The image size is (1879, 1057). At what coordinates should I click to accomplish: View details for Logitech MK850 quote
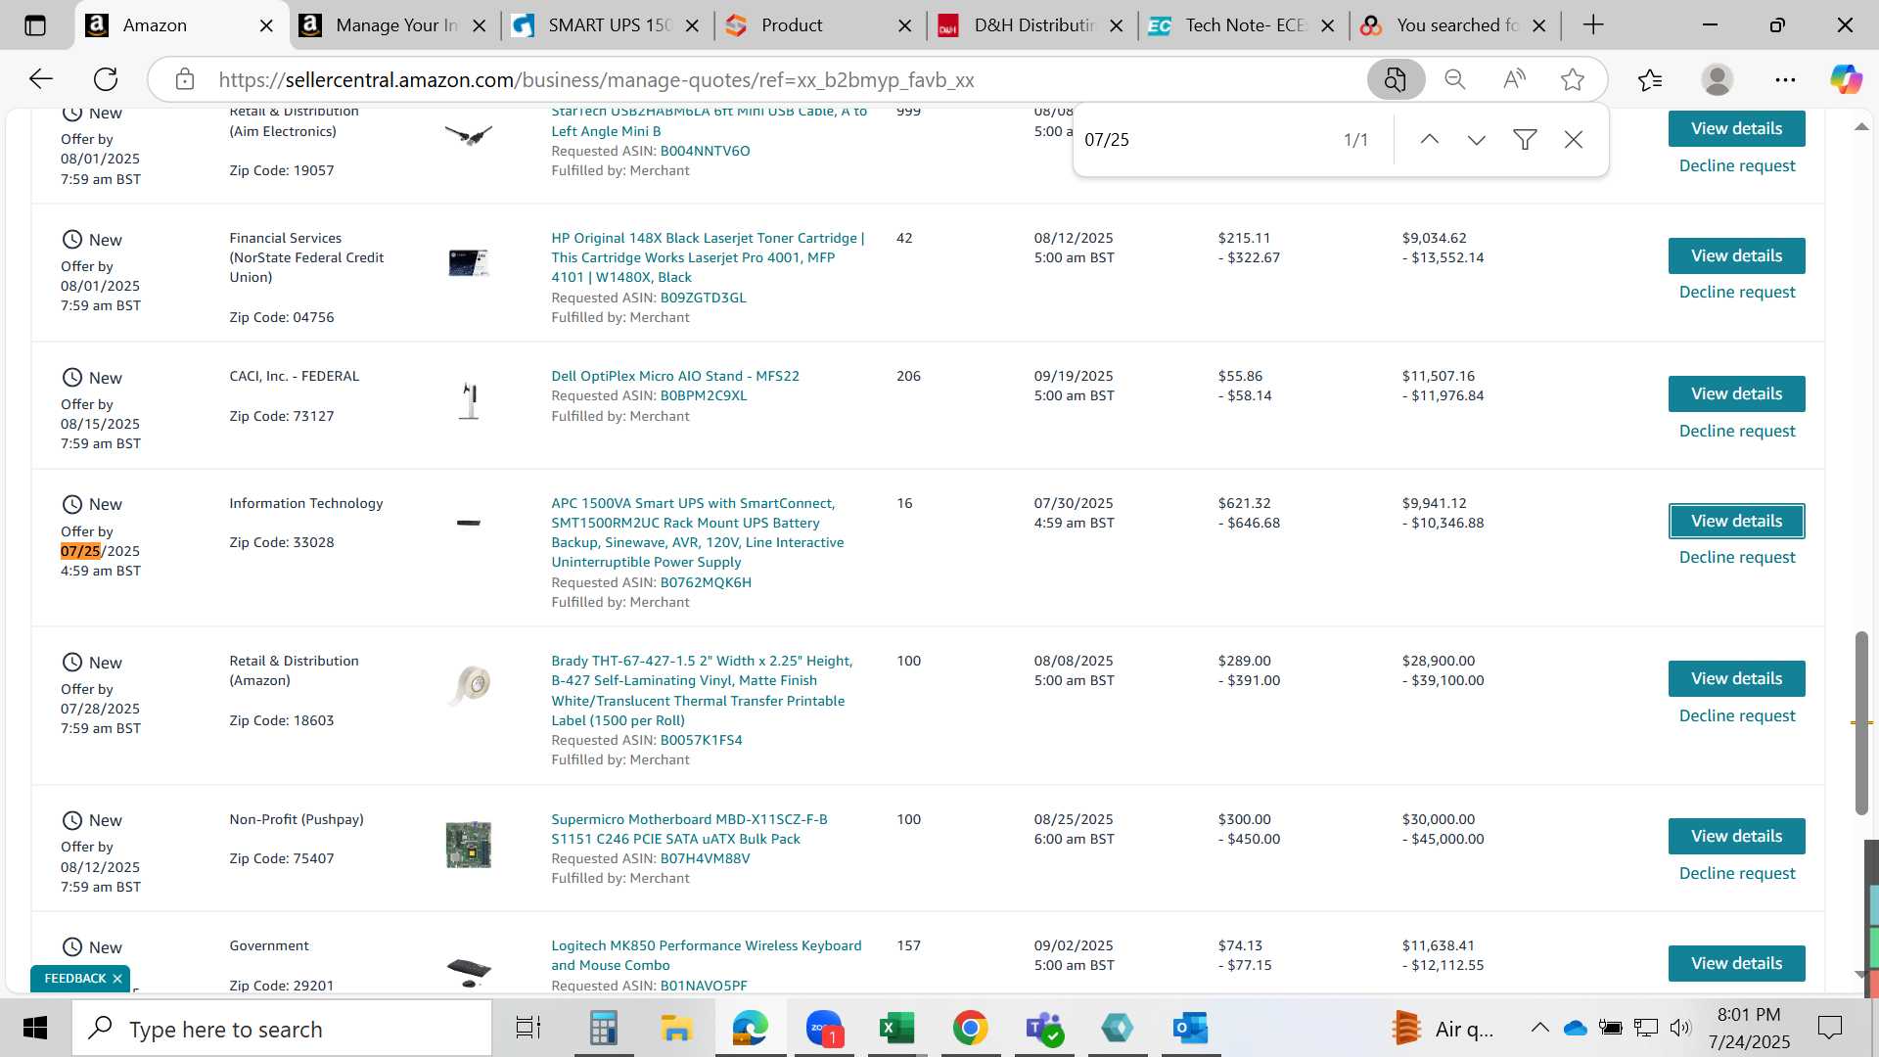[1736, 963]
